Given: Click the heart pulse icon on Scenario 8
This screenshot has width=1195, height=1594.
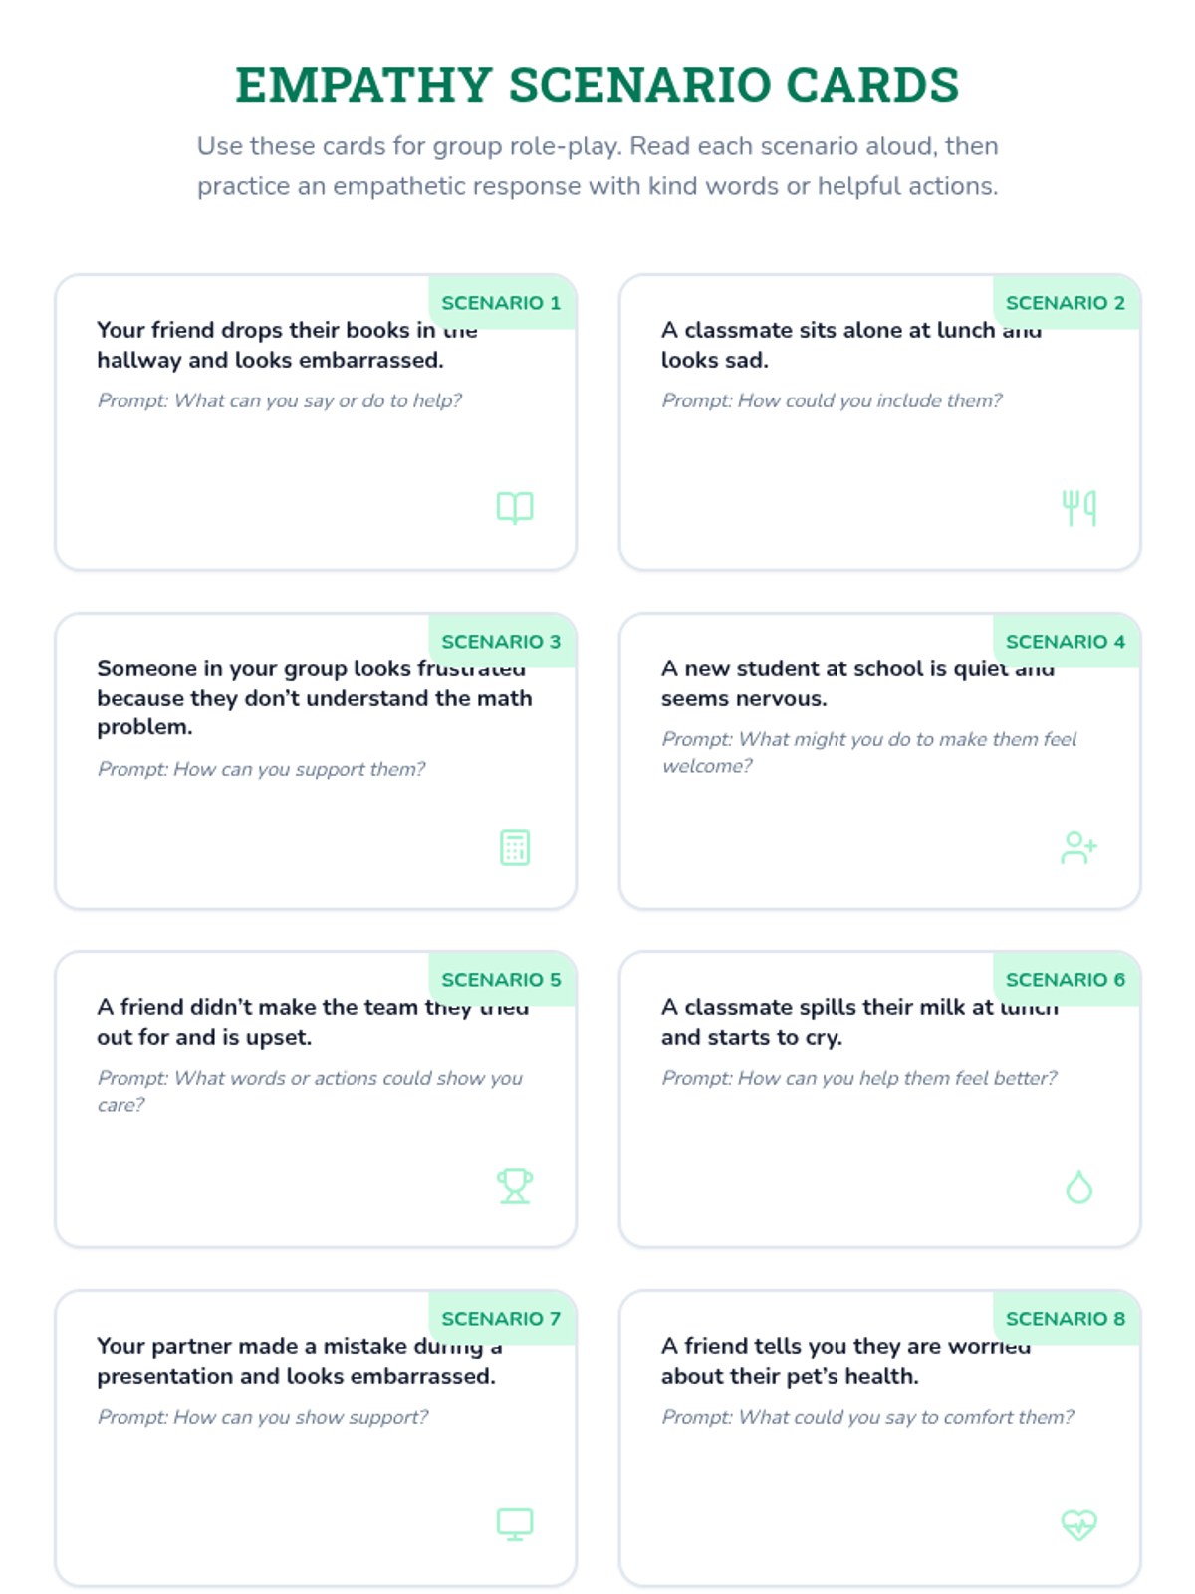Looking at the screenshot, I should coord(1079,1524).
